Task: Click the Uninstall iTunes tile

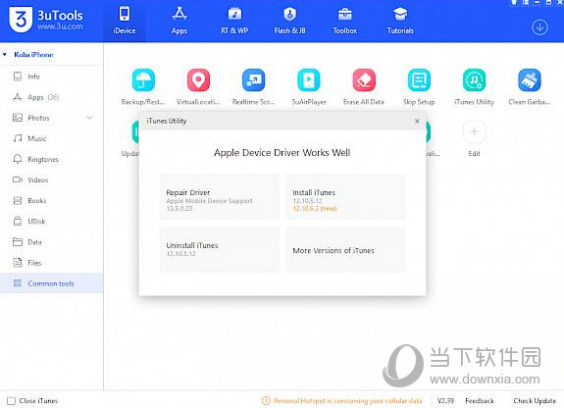Action: [219, 249]
